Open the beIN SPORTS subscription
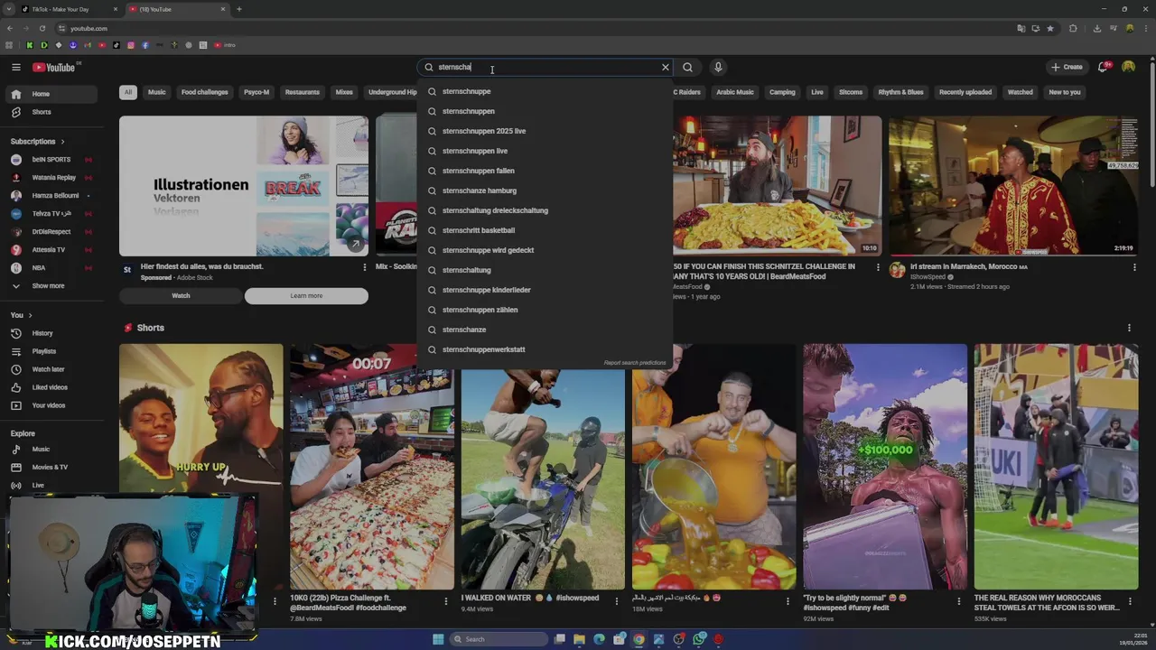Viewport: 1156px width, 650px height. pos(52,160)
